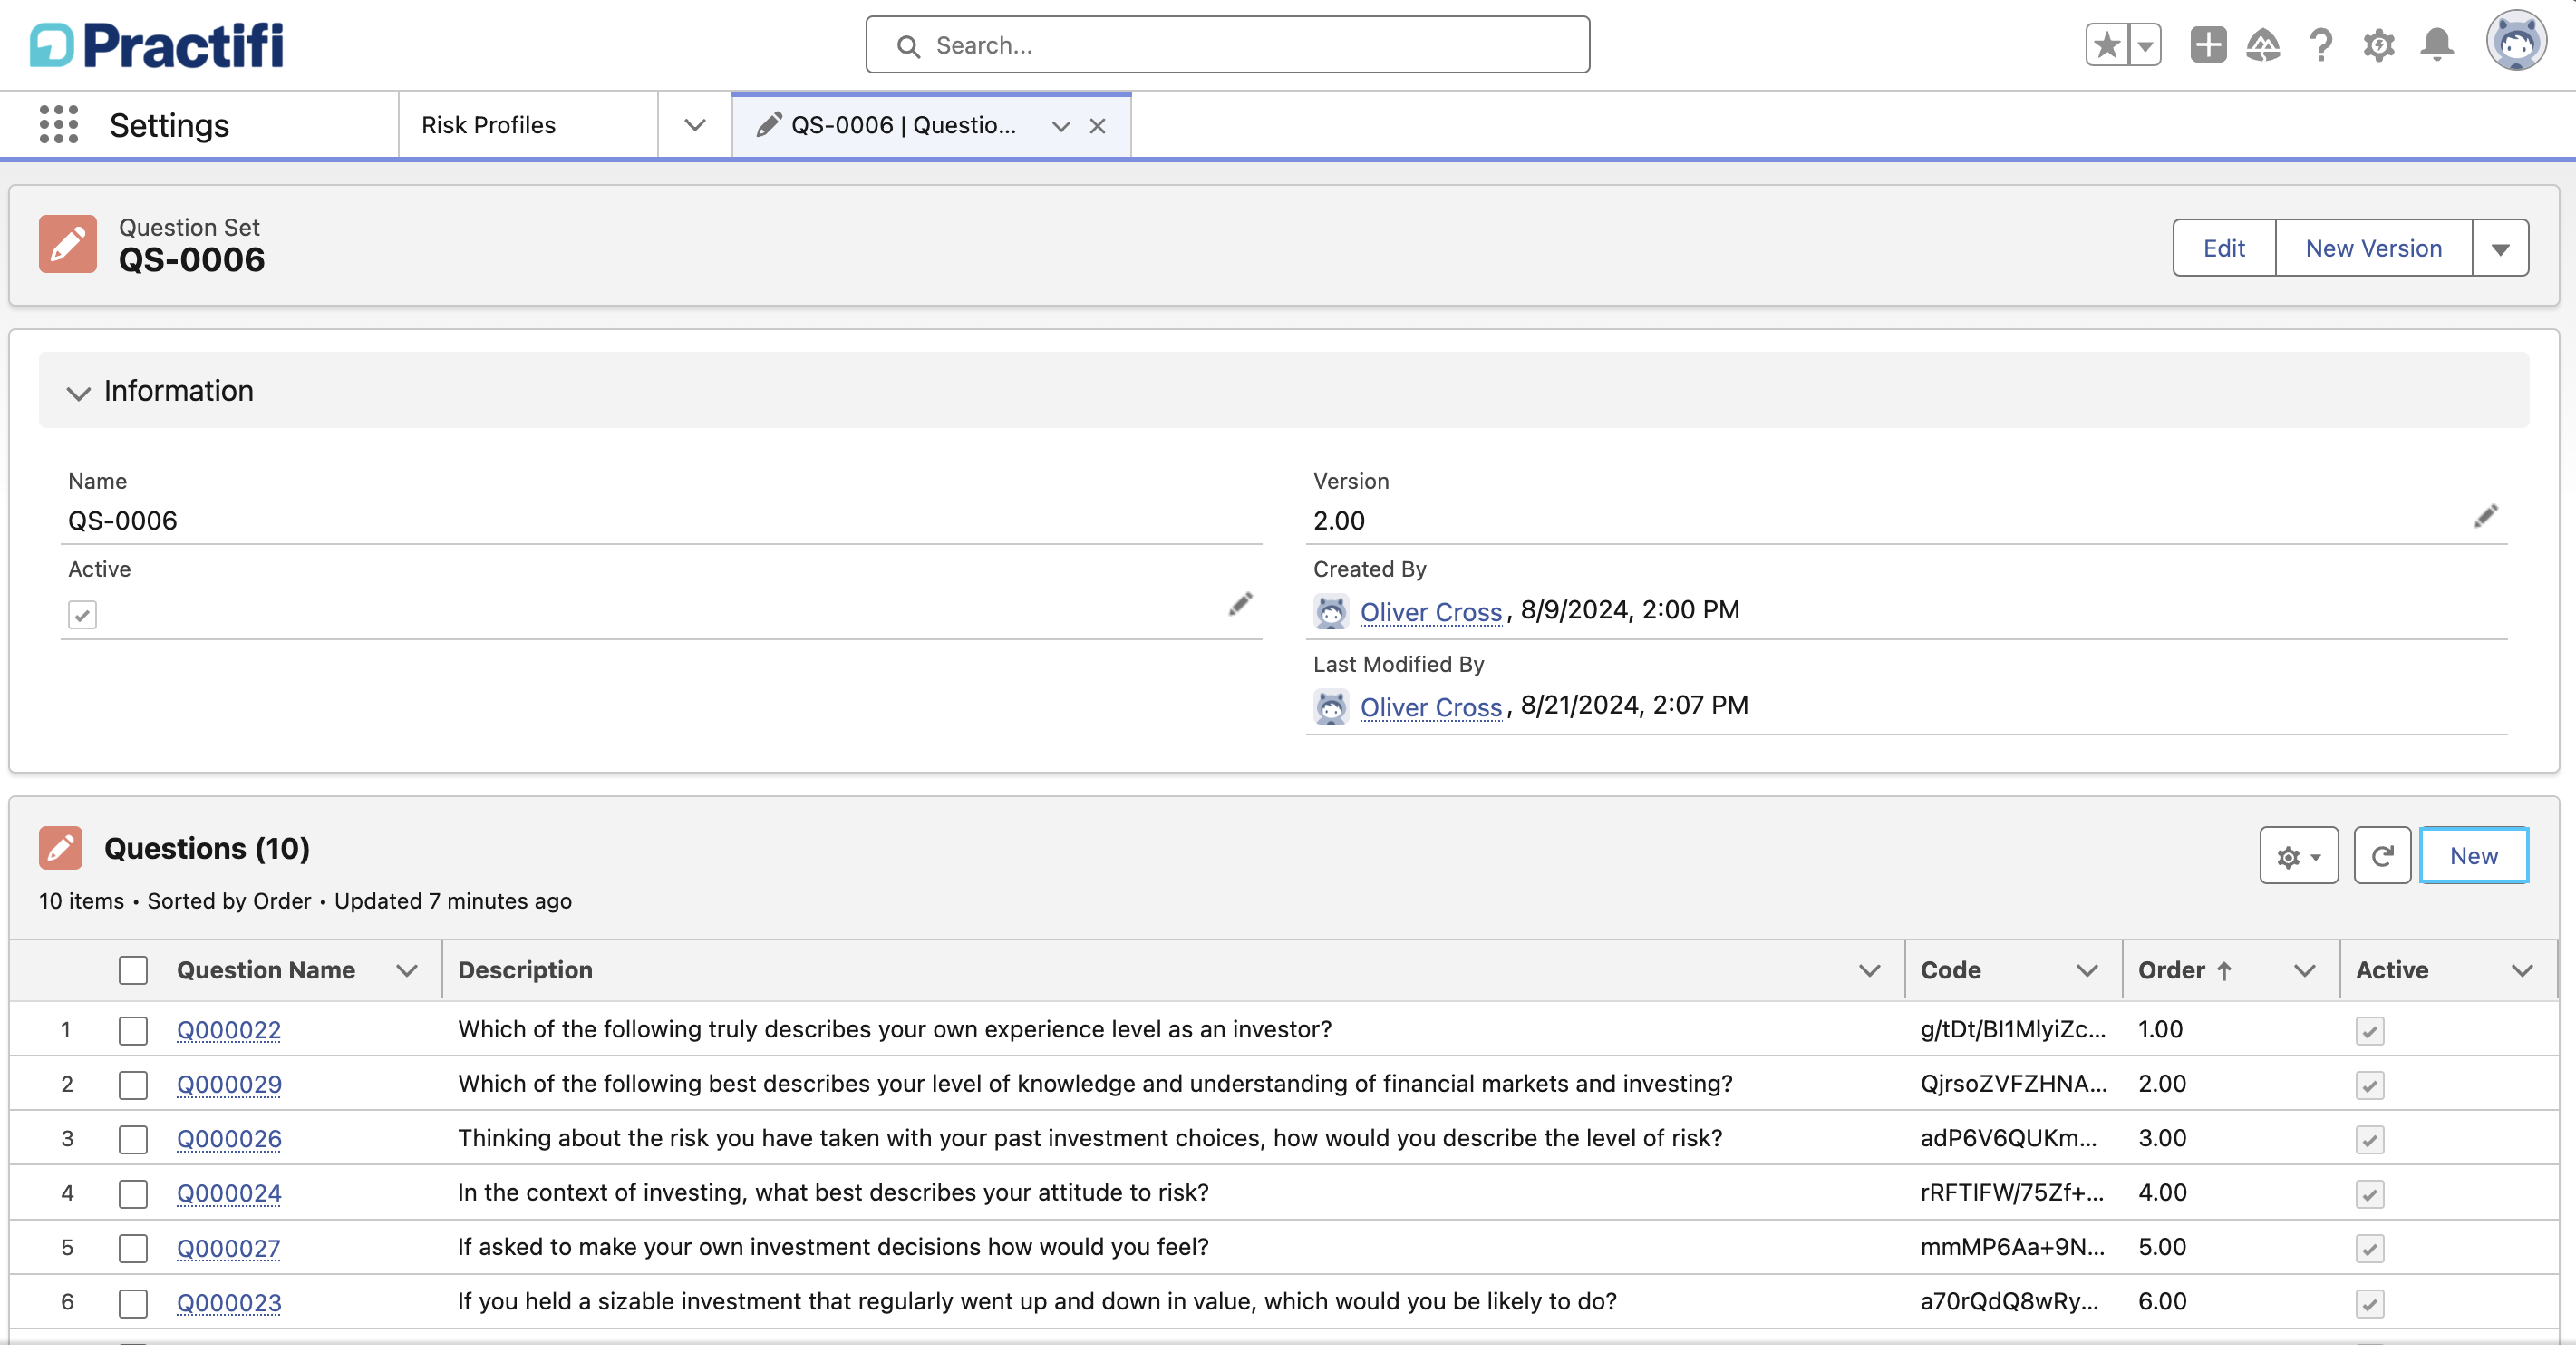Select the Q000023 row checkbox

[x=133, y=1304]
